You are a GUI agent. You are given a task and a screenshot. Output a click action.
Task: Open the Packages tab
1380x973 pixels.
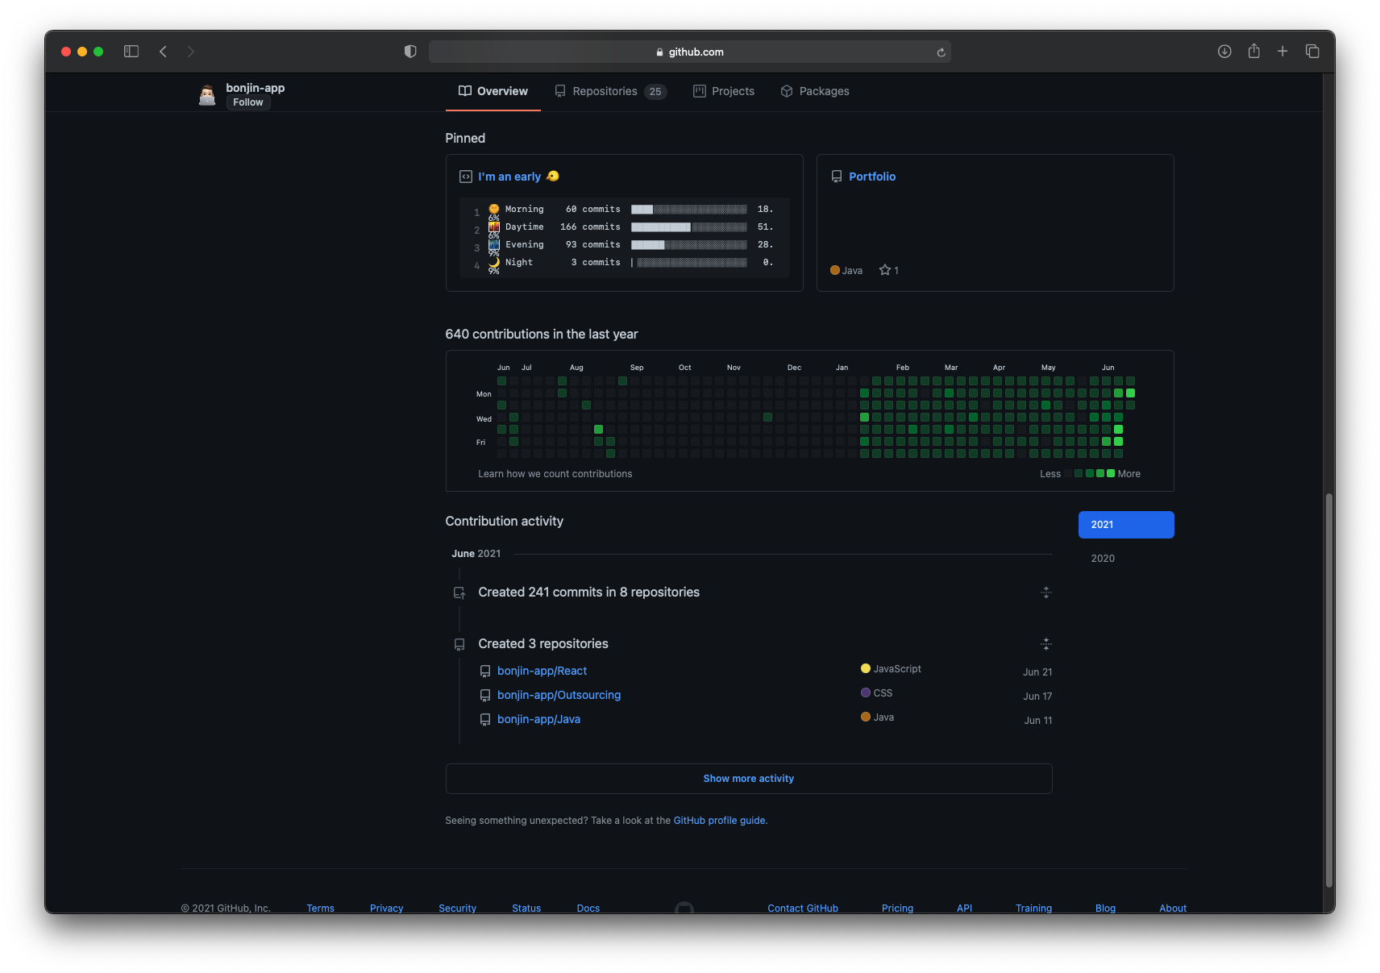[x=815, y=91]
